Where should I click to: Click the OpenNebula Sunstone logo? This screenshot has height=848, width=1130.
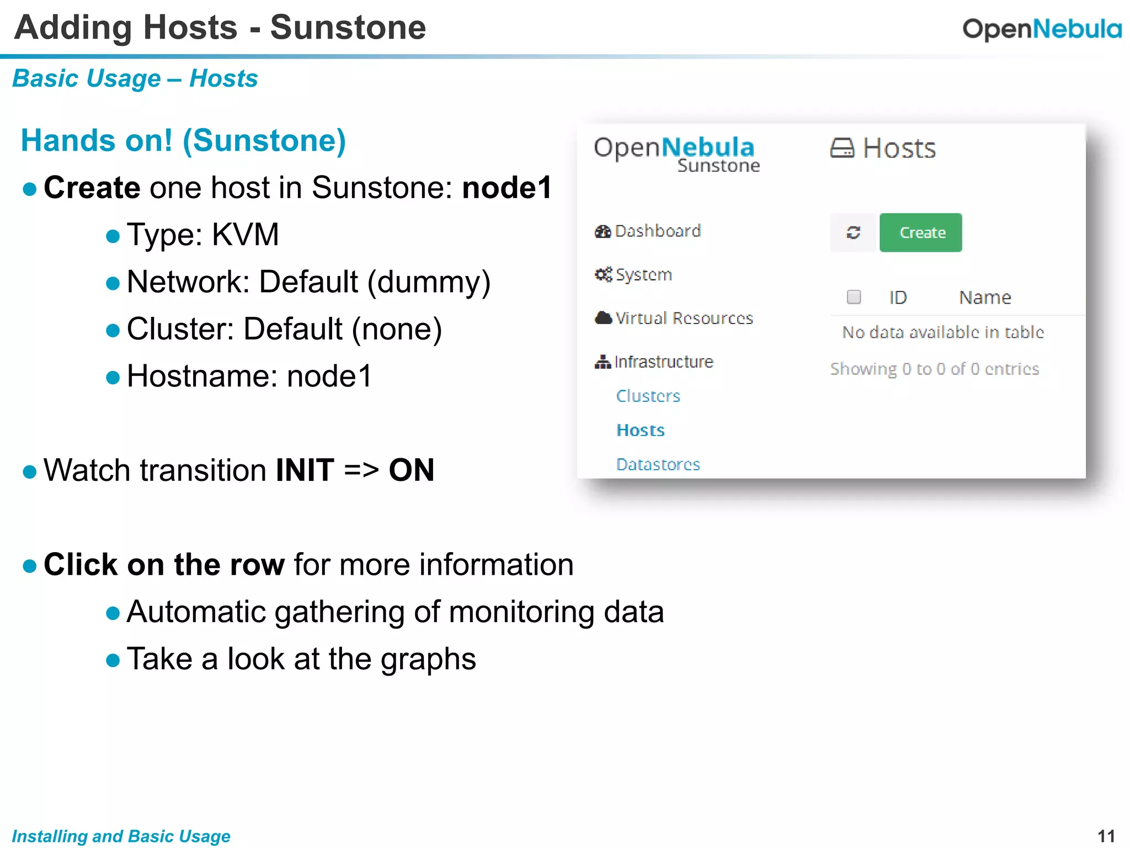coord(676,154)
